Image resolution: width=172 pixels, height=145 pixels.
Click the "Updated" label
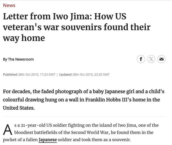pyautogui.click(x=65, y=75)
